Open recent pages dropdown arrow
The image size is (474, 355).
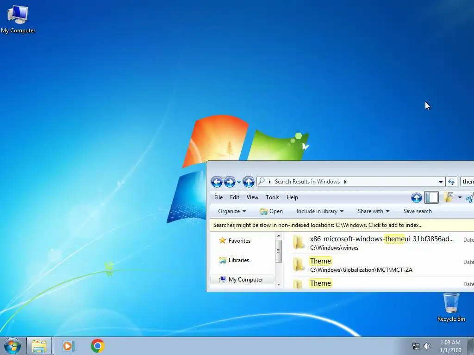239,182
